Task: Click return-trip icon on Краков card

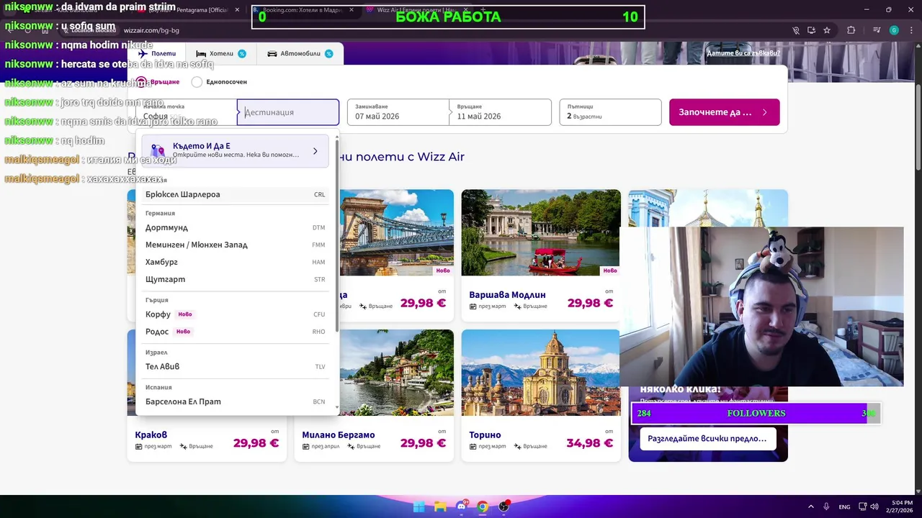Action: pyautogui.click(x=184, y=446)
